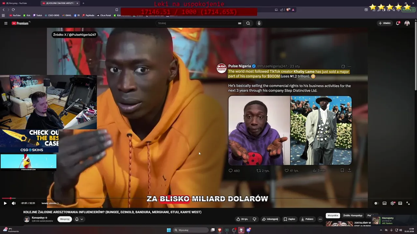Open the YouTube guide hamburger menu

point(6,23)
